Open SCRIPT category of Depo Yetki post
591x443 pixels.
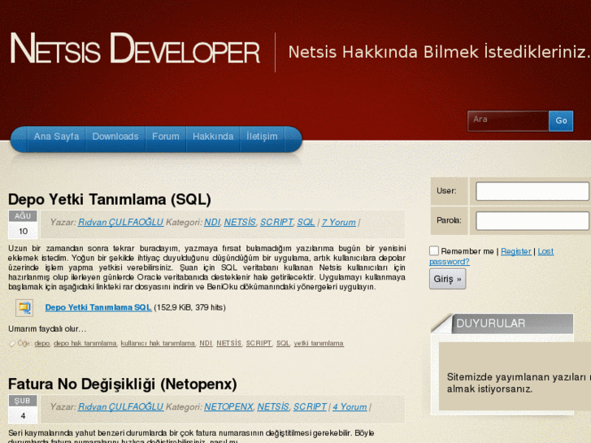[276, 223]
